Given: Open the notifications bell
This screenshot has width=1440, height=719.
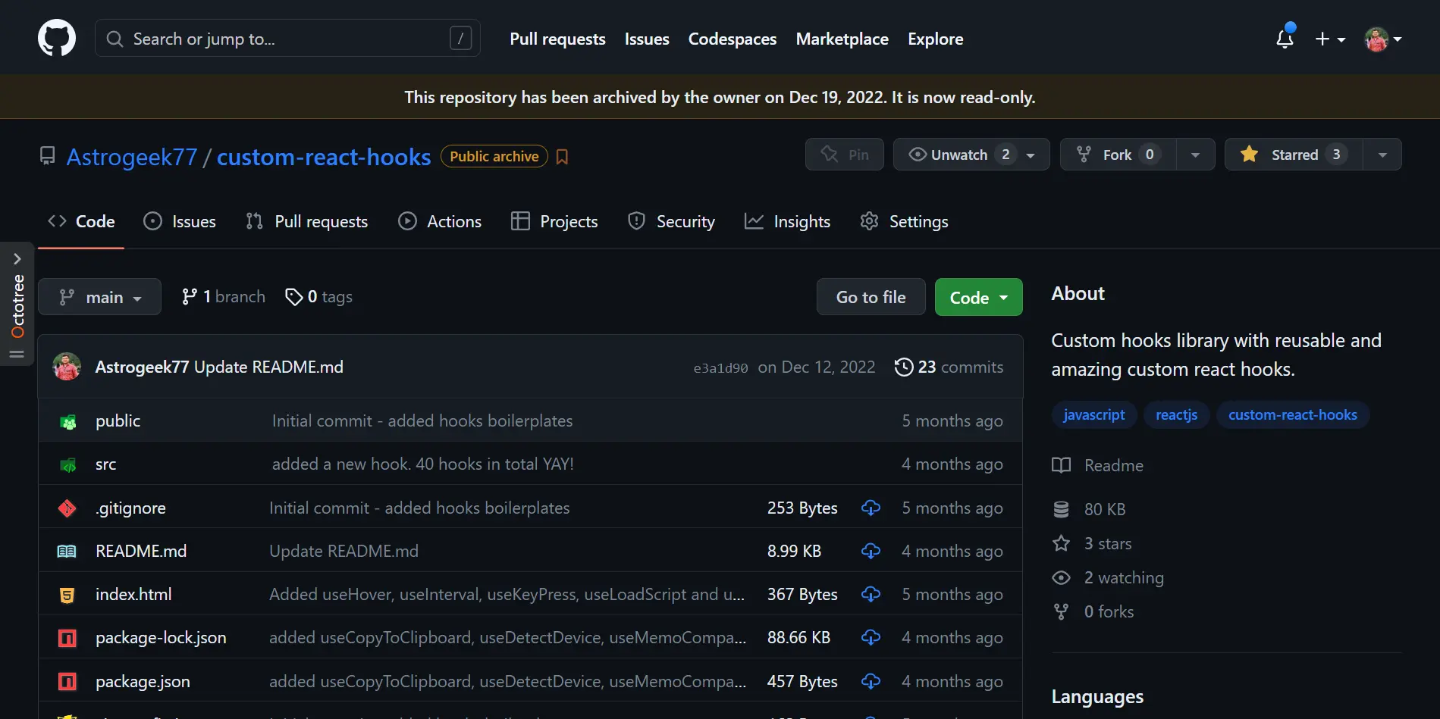Looking at the screenshot, I should point(1284,38).
